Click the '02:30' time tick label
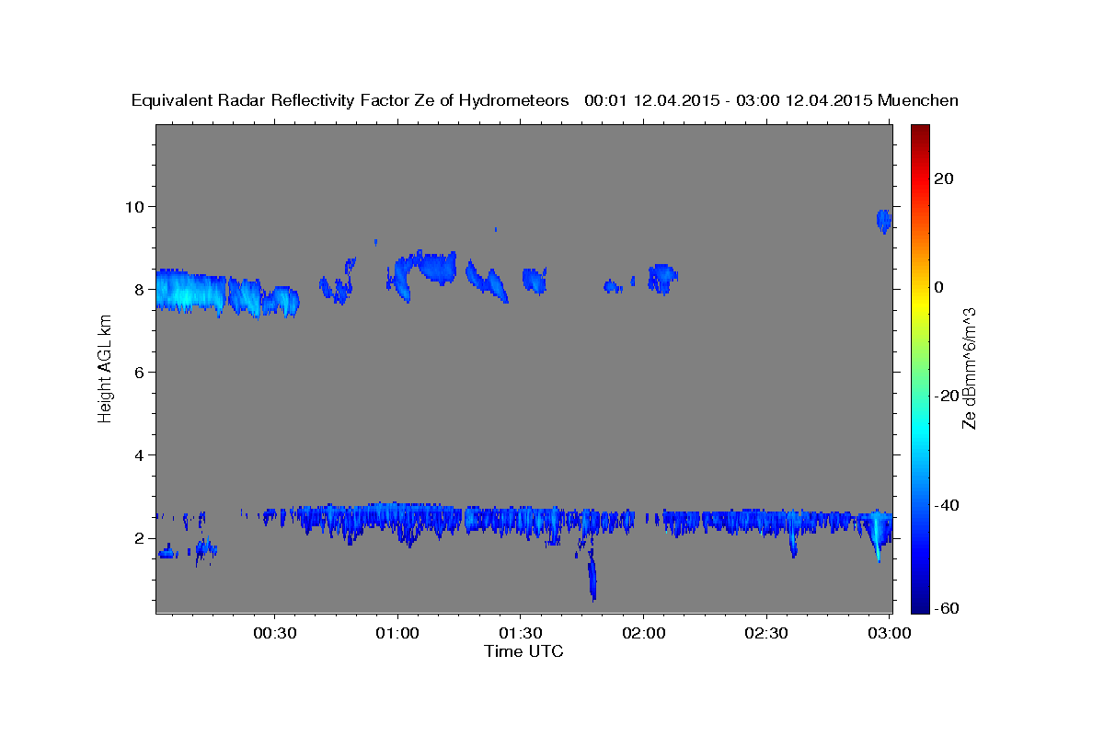The width and height of the screenshot is (1104, 736). (766, 634)
